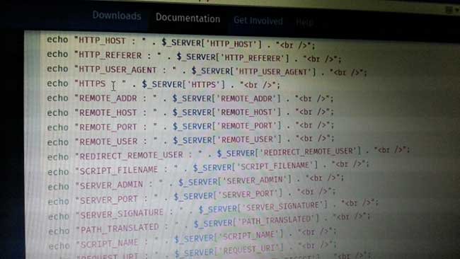
Task: Open the Documentation navigation tab
Action: coord(188,18)
